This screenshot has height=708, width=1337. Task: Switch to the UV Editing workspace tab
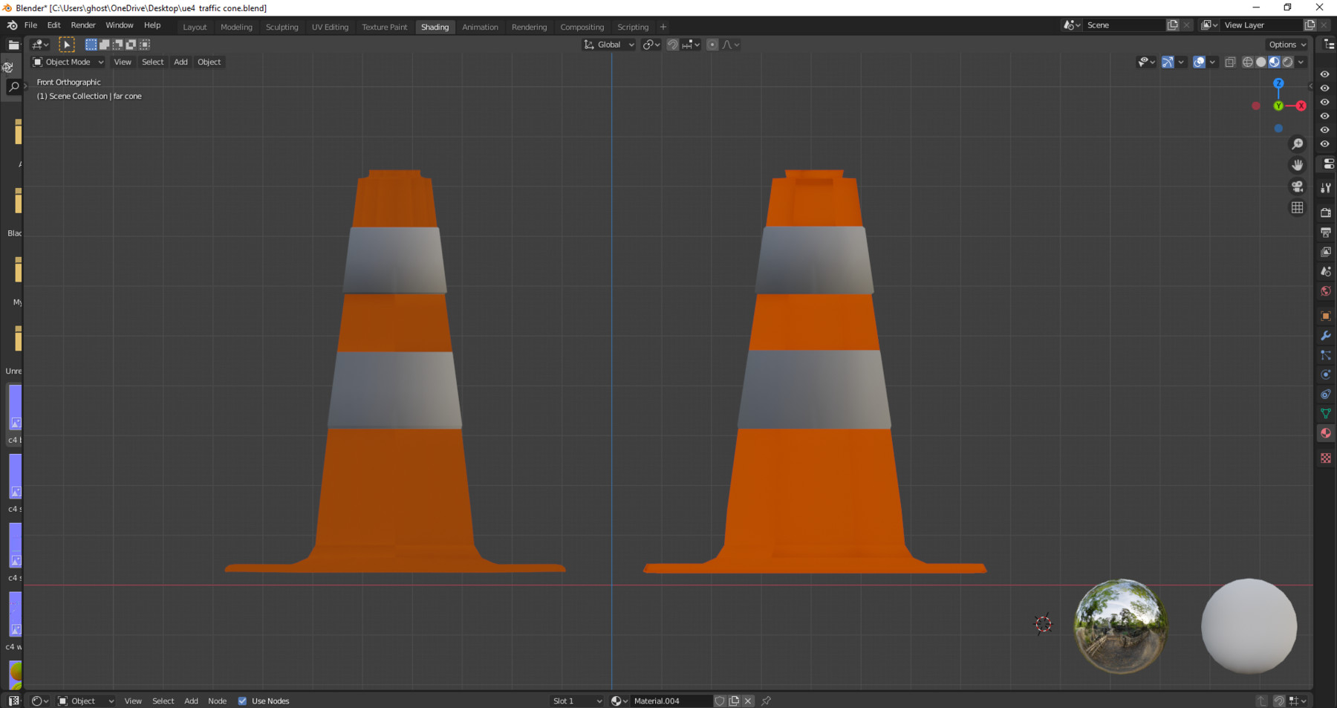pos(330,27)
